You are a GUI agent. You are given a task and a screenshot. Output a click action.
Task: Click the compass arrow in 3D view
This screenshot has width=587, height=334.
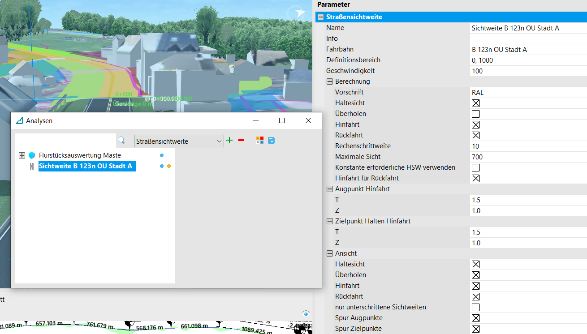coord(296,14)
